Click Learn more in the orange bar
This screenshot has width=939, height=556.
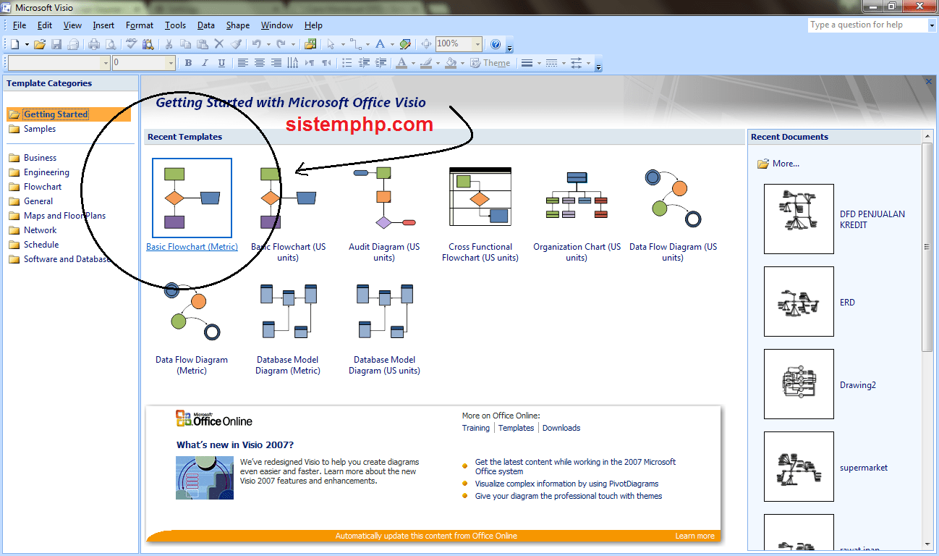coord(694,536)
